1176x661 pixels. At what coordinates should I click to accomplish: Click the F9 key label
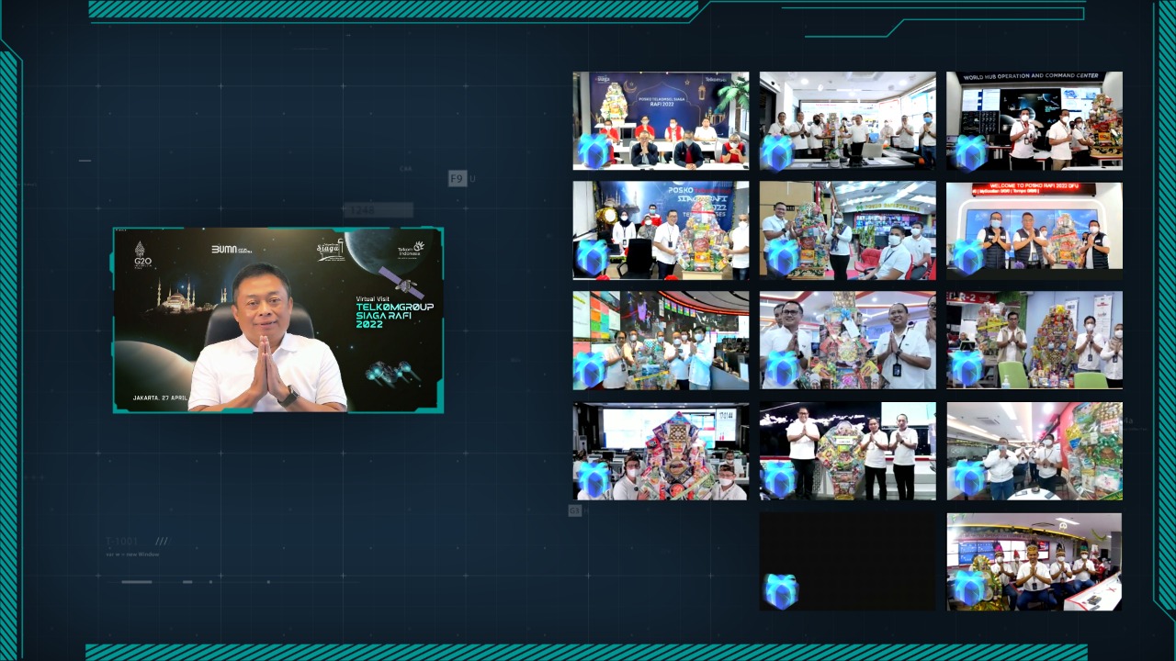coord(457,178)
